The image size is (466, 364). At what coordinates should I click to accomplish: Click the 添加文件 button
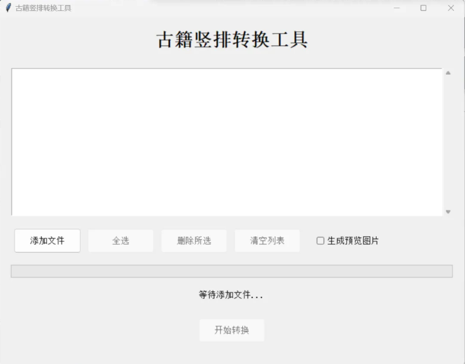click(x=47, y=240)
